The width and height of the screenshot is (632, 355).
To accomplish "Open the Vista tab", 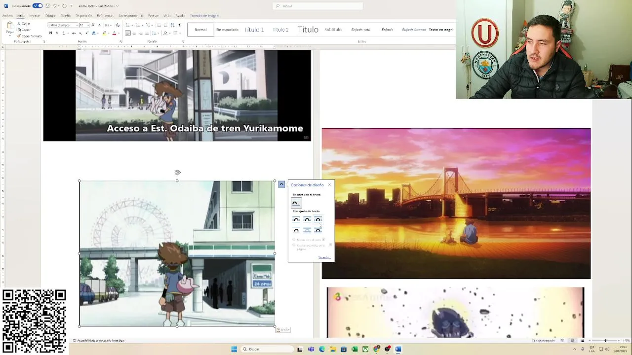I will tap(167, 16).
